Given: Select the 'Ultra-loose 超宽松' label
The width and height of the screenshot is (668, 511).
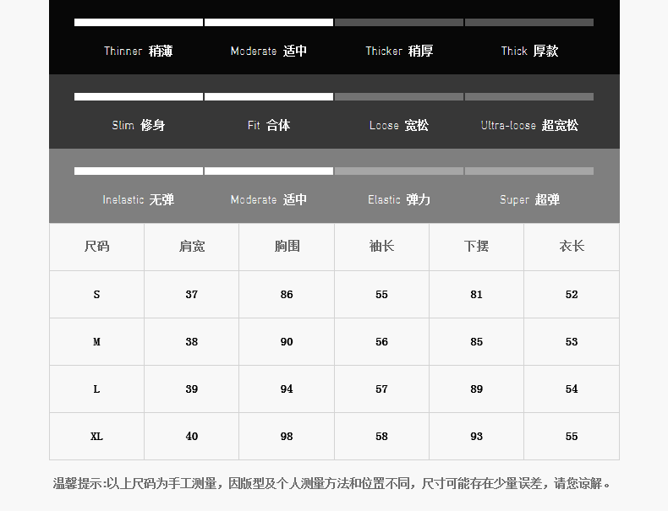Looking at the screenshot, I should pyautogui.click(x=529, y=125).
